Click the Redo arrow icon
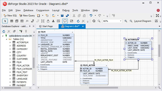This screenshot has width=162, height=91. (100, 16)
